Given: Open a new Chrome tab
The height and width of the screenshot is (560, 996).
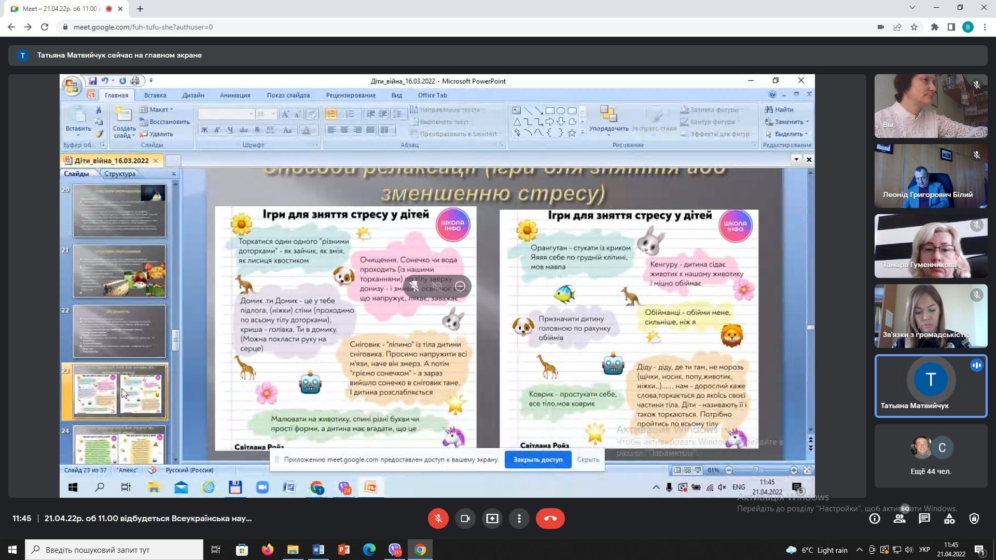Looking at the screenshot, I should pyautogui.click(x=140, y=8).
